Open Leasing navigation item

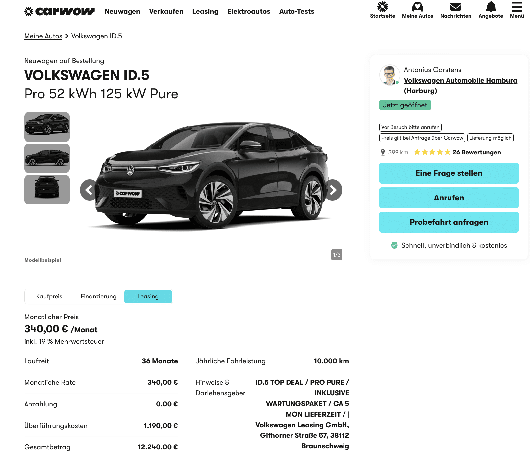[205, 11]
